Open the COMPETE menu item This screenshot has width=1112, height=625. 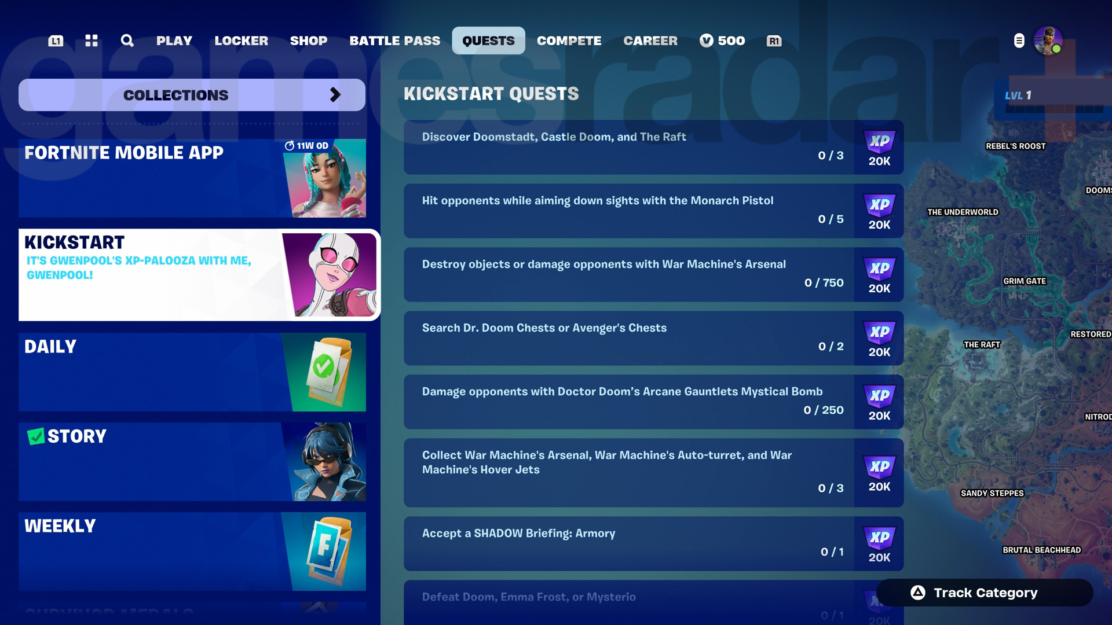pyautogui.click(x=569, y=41)
